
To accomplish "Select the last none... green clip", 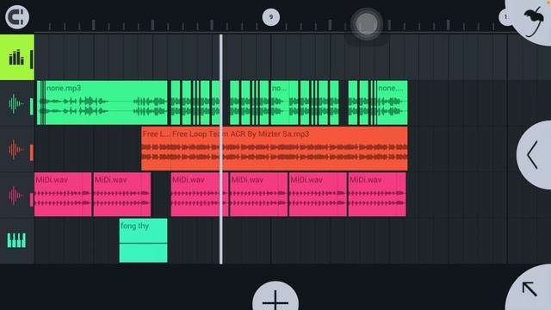I will pyautogui.click(x=393, y=102).
